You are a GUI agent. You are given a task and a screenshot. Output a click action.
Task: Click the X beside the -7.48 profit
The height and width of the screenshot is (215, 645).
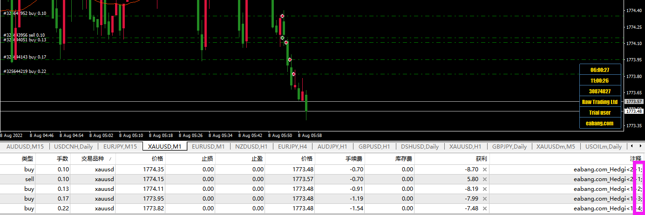[x=485, y=208]
